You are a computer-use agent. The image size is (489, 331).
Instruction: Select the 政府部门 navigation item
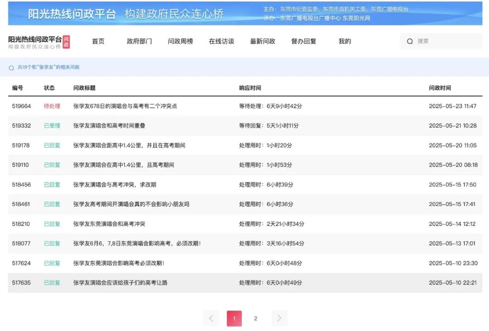[138, 41]
